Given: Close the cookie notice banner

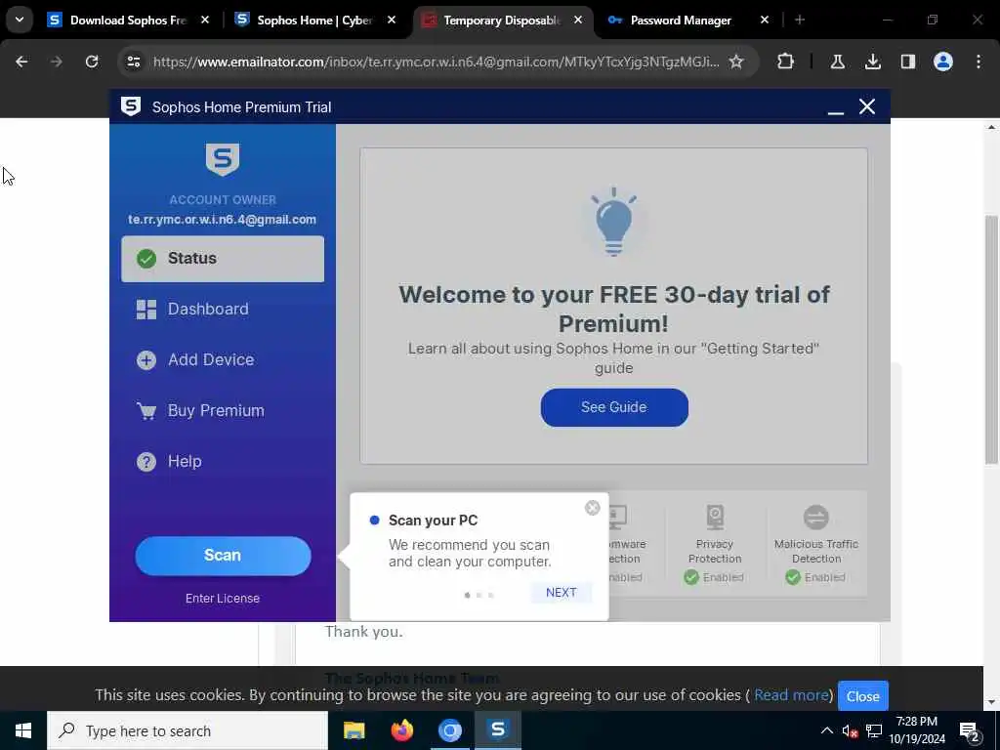Looking at the screenshot, I should 863,696.
